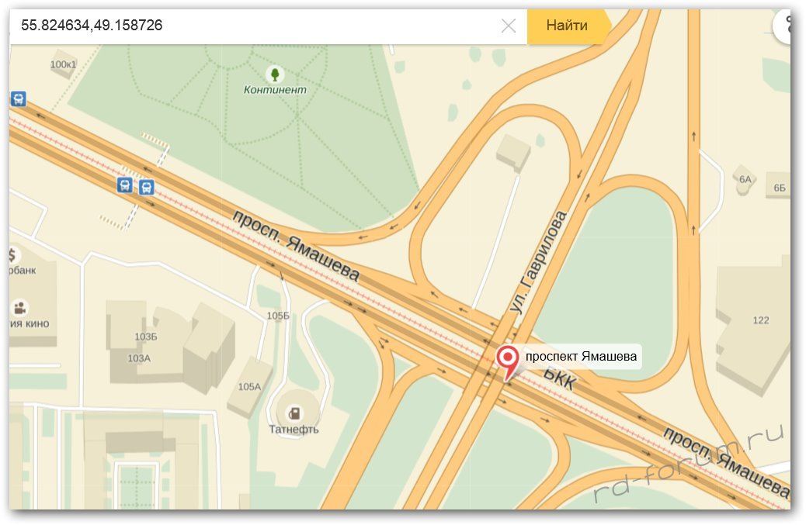This screenshot has height=525, width=806.
Task: Select the left bus stop icon of the pair
Action: click(x=124, y=184)
